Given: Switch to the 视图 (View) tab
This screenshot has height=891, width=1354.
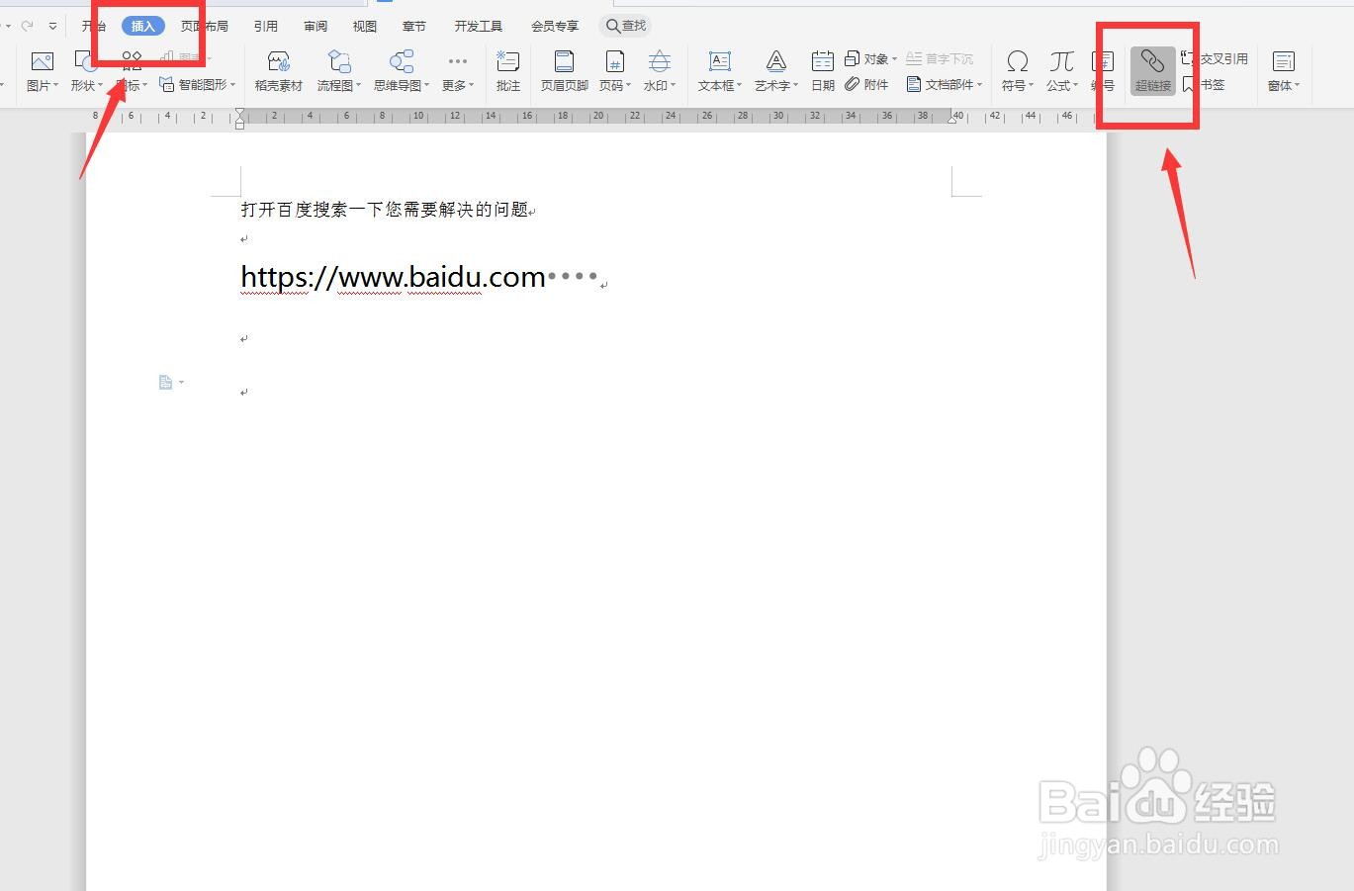Looking at the screenshot, I should click(365, 26).
